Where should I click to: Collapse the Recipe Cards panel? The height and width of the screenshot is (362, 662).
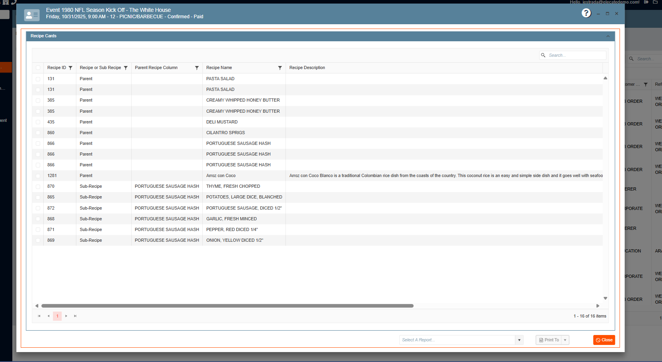pyautogui.click(x=608, y=36)
